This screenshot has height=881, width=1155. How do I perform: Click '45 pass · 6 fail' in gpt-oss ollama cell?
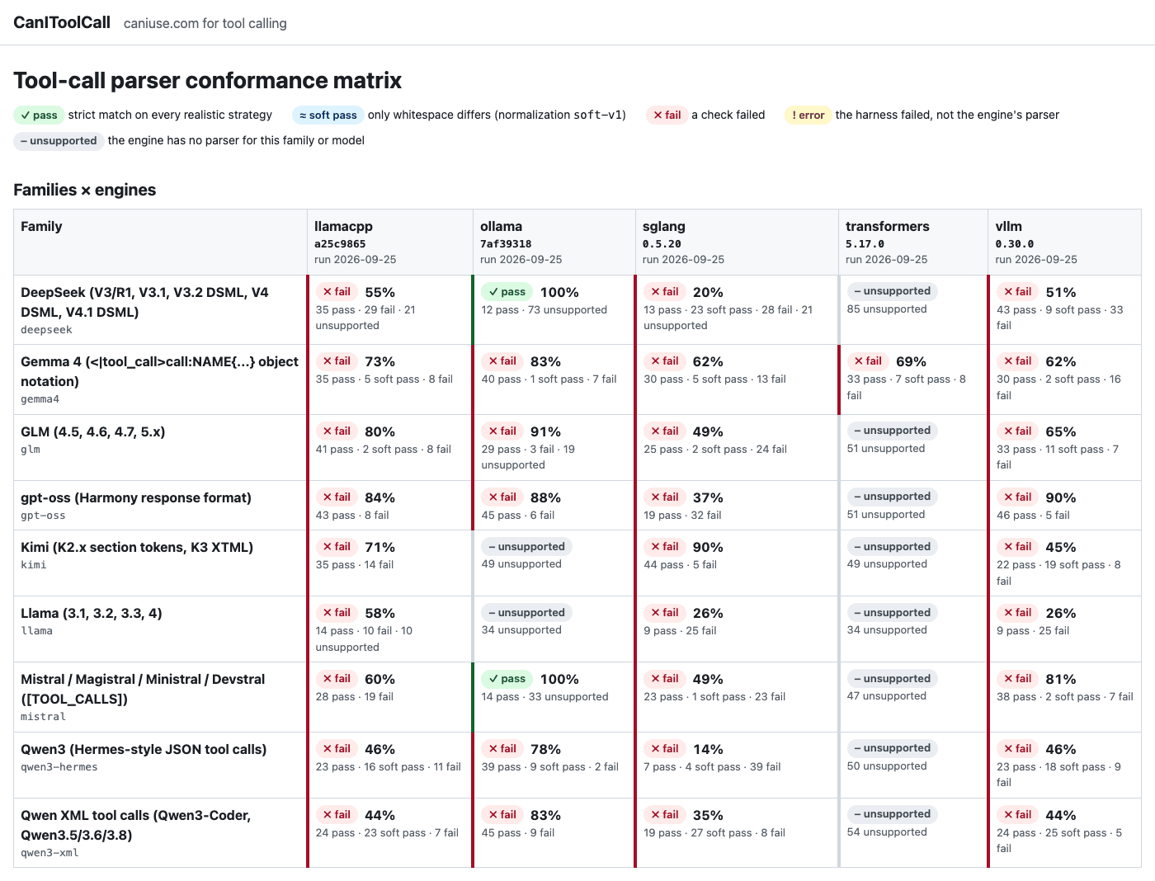coord(518,516)
